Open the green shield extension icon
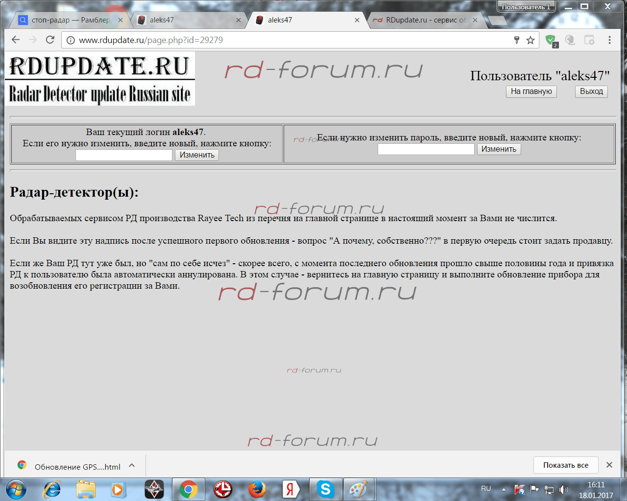The height and width of the screenshot is (501, 627). pyautogui.click(x=551, y=40)
